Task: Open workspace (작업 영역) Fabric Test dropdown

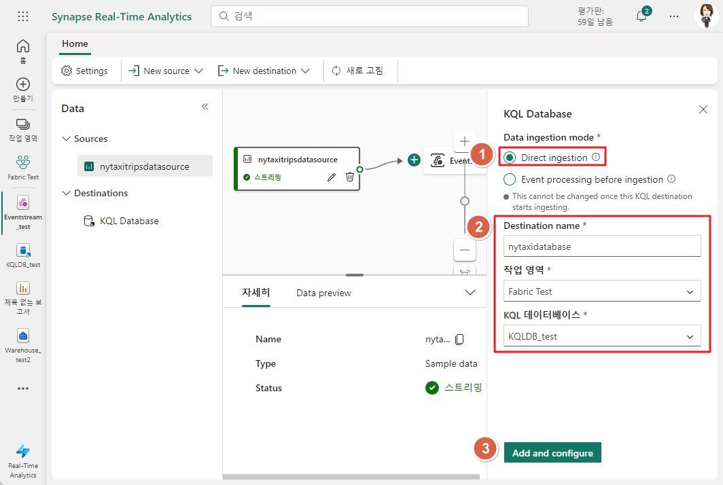Action: 602,291
